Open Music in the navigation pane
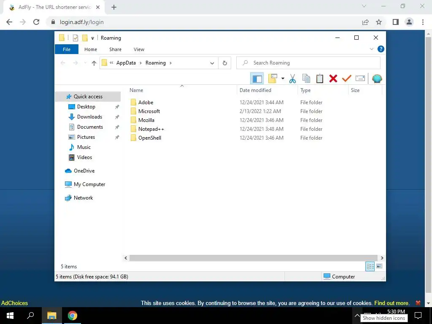The height and width of the screenshot is (324, 432). (84, 147)
